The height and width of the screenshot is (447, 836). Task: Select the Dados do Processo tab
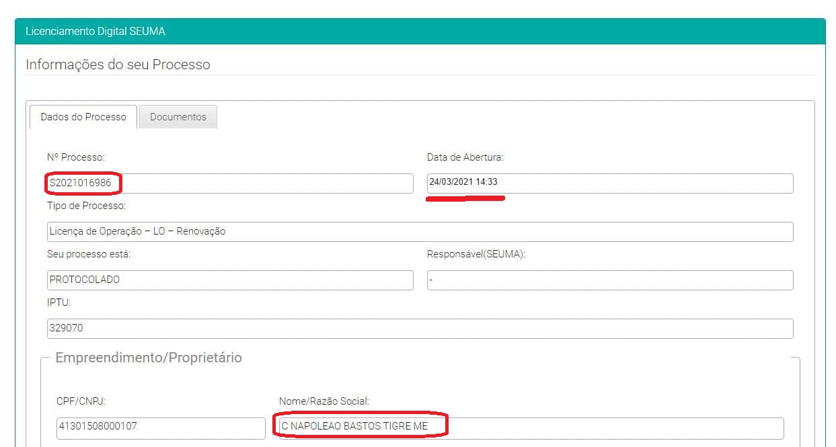click(x=83, y=117)
